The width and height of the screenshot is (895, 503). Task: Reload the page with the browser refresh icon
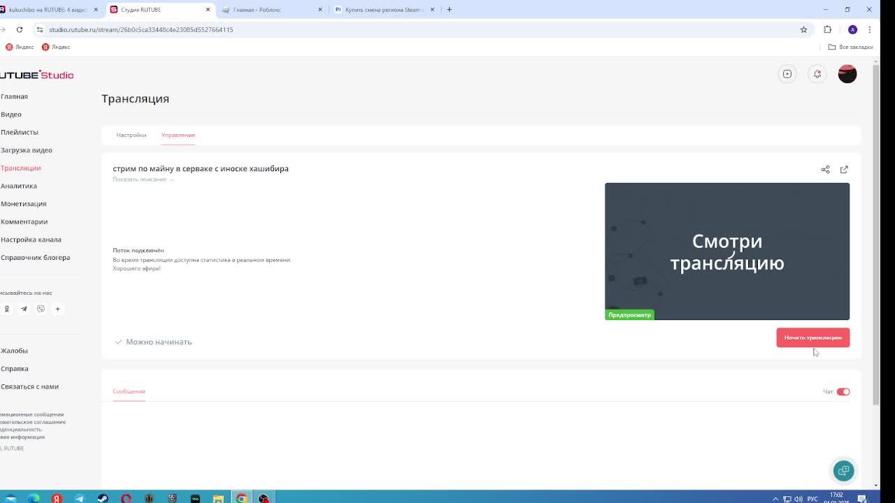(20, 29)
